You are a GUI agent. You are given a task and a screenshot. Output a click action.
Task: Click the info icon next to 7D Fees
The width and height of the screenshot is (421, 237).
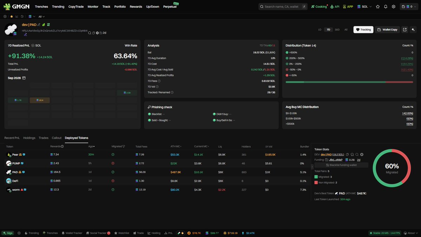pos(159,81)
